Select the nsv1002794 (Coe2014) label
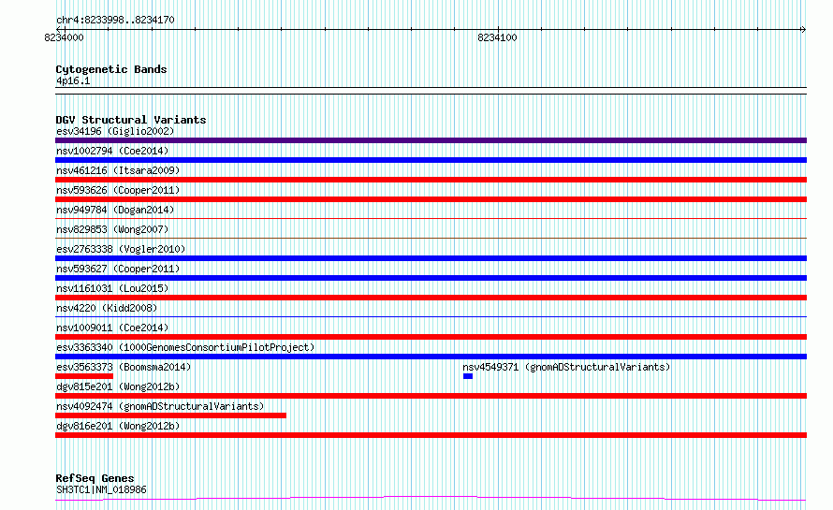Screen dimensions: 833x510 click(112, 151)
